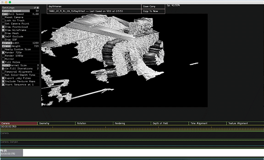Toggle Set Color-Depth Time

coord(3,75)
